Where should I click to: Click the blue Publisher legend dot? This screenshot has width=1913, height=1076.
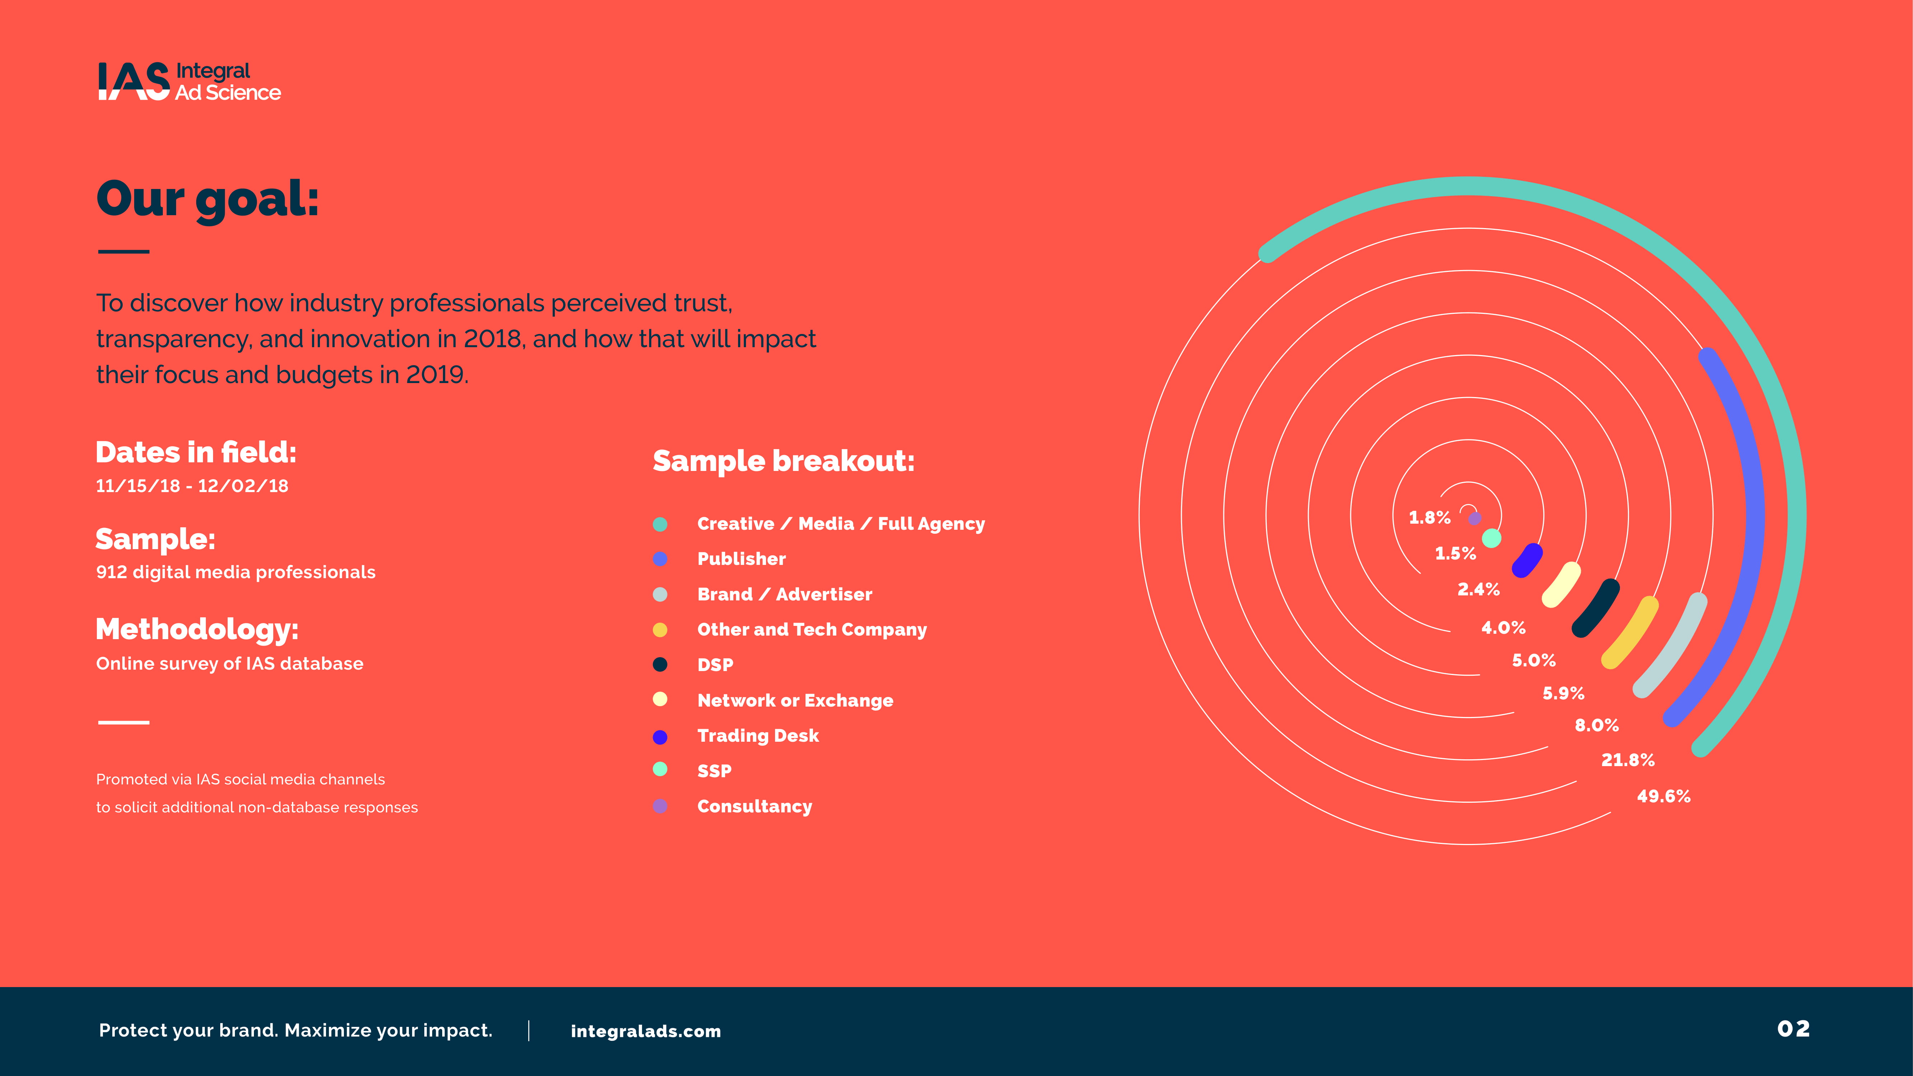pyautogui.click(x=660, y=559)
